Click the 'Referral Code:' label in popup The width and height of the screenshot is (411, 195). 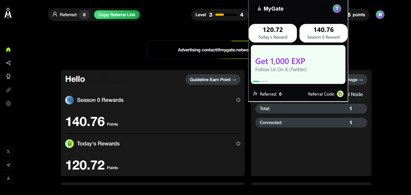pyautogui.click(x=322, y=94)
